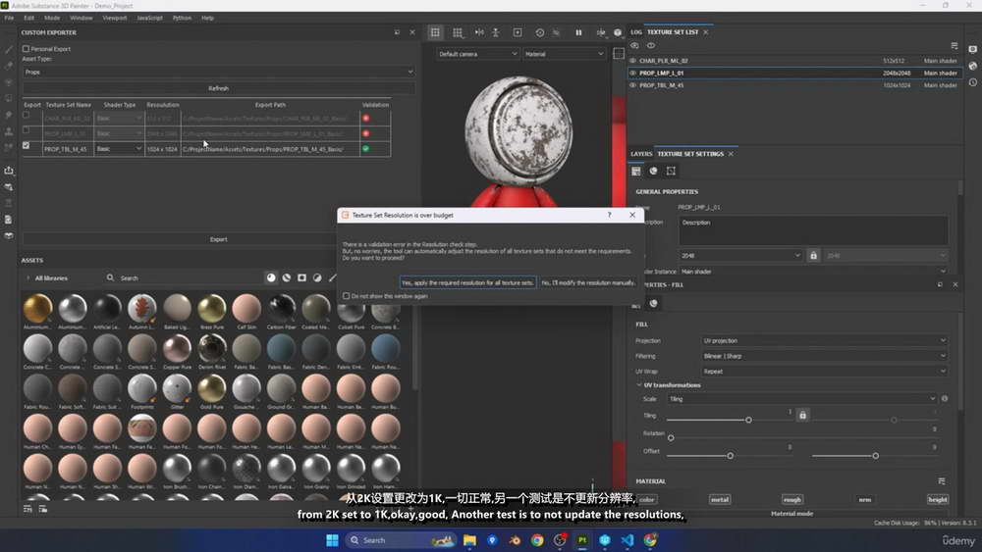Toggle the metal material channel button
The width and height of the screenshot is (982, 552).
pos(720,499)
